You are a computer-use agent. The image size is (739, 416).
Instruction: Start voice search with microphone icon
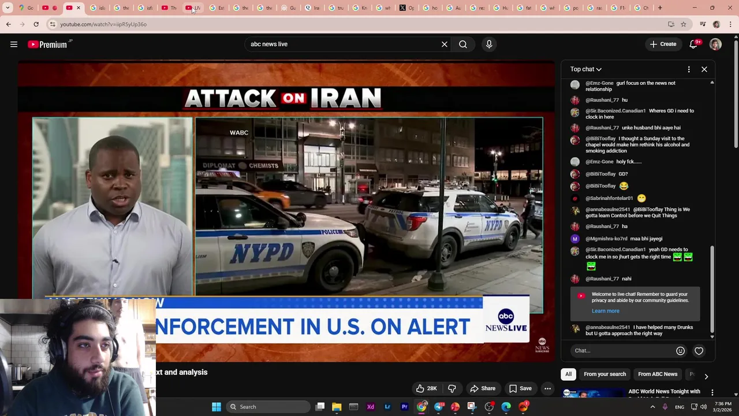point(489,44)
